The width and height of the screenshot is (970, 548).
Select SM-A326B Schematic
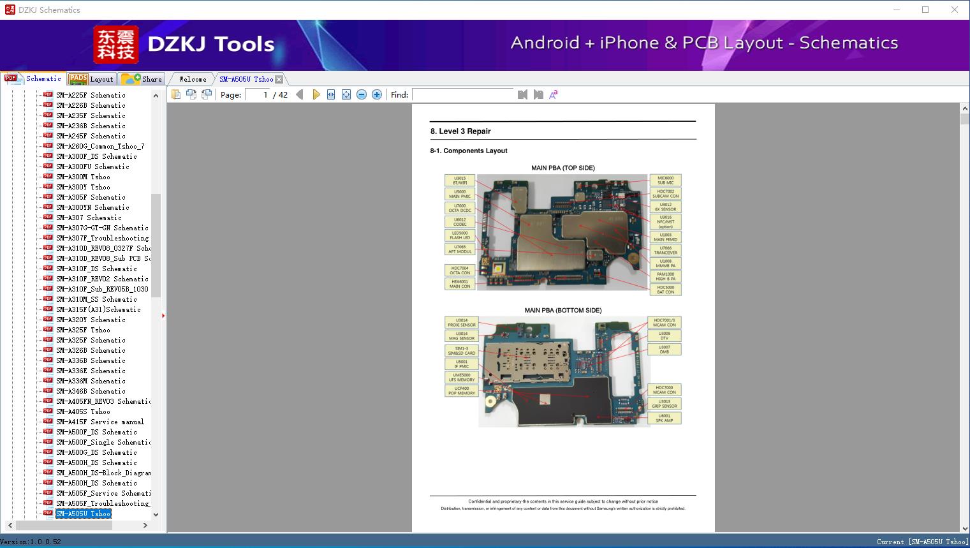coord(91,350)
